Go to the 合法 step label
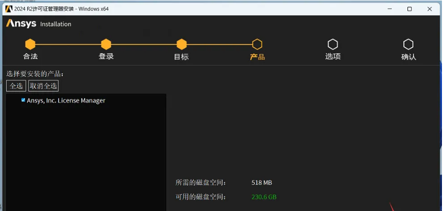Viewport: 443px width, 211px height. point(30,56)
